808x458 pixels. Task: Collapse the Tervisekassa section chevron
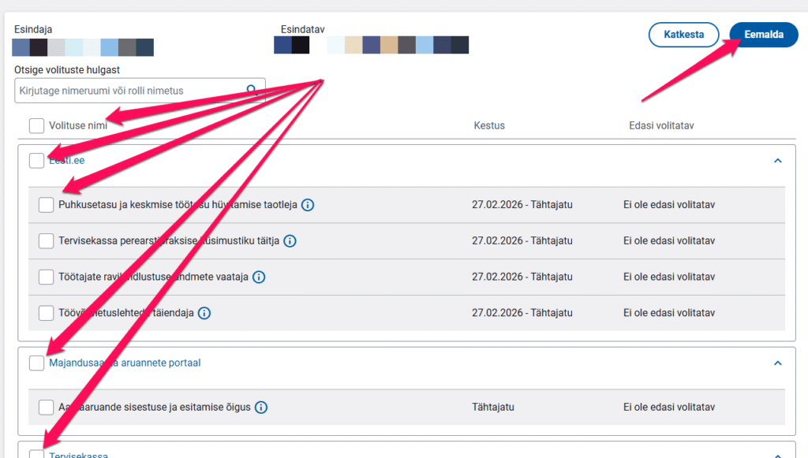tap(777, 455)
